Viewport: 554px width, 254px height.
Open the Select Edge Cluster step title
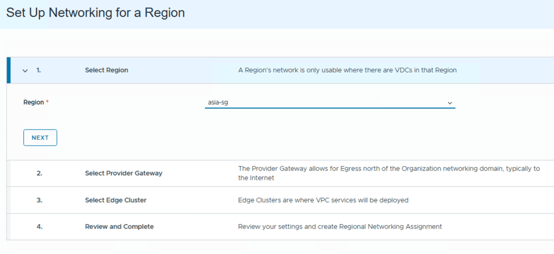[x=115, y=200]
